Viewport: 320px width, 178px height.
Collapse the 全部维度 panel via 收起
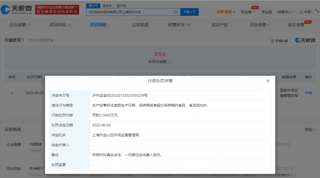tap(310, 130)
